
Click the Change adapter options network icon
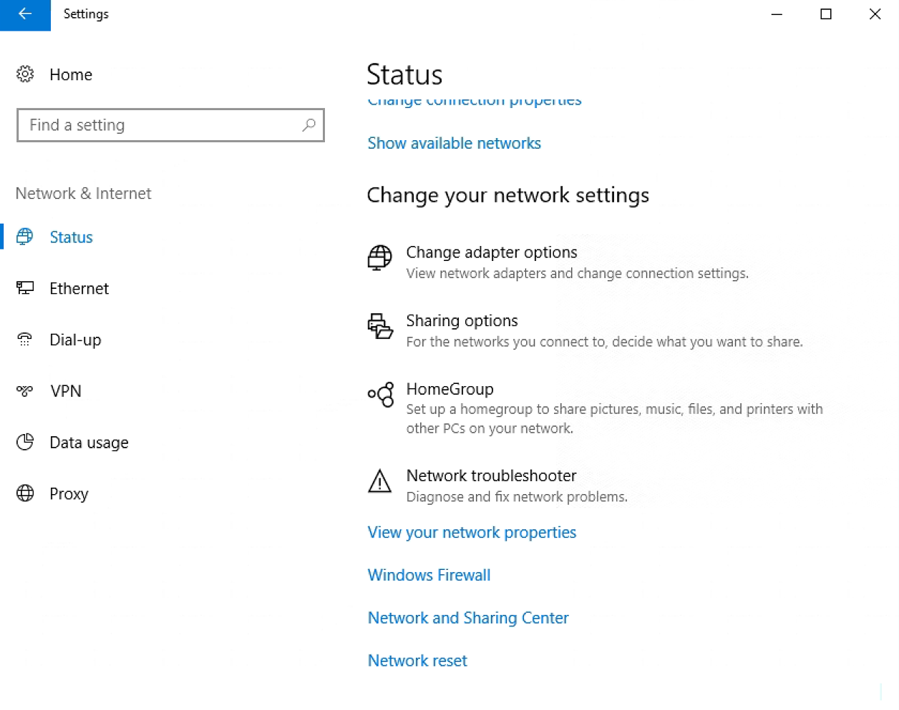pyautogui.click(x=379, y=258)
